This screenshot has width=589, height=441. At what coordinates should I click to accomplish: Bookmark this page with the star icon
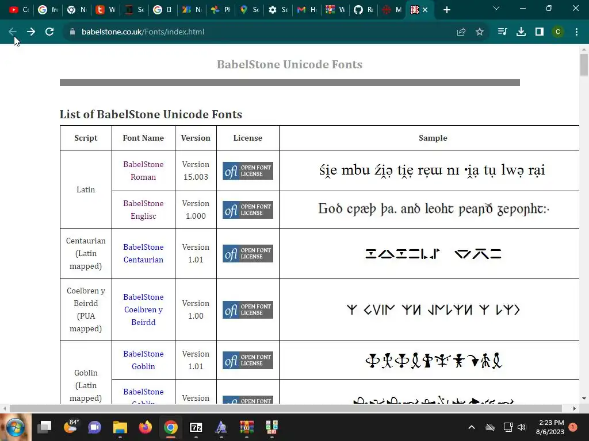(480, 32)
